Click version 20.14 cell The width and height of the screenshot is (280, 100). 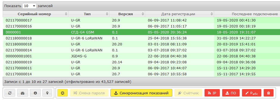point(127,62)
